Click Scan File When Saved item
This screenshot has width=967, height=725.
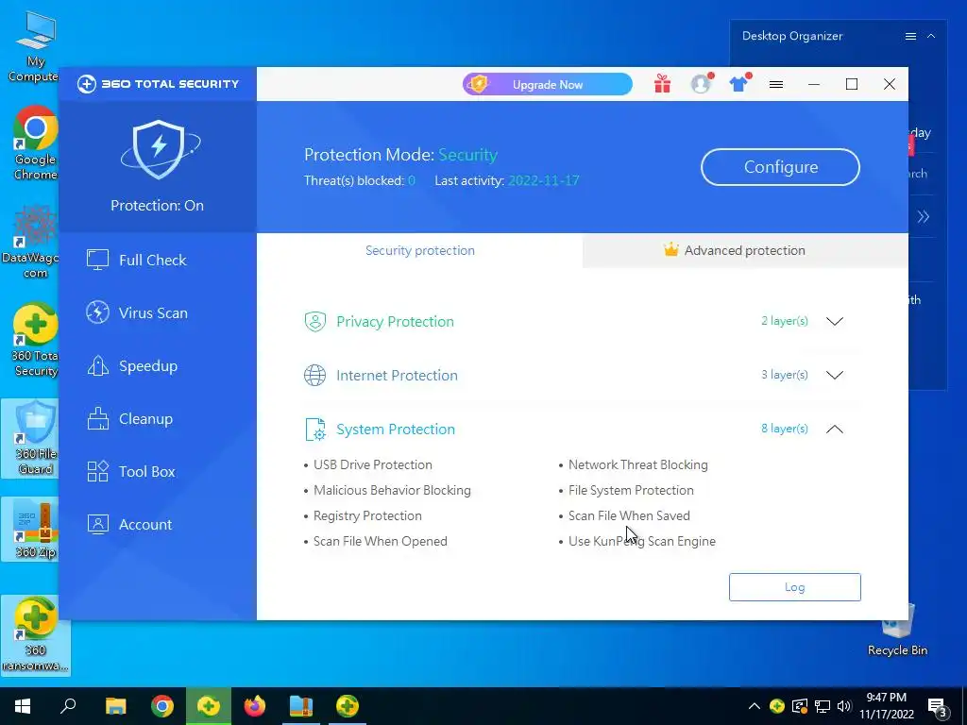[629, 515]
